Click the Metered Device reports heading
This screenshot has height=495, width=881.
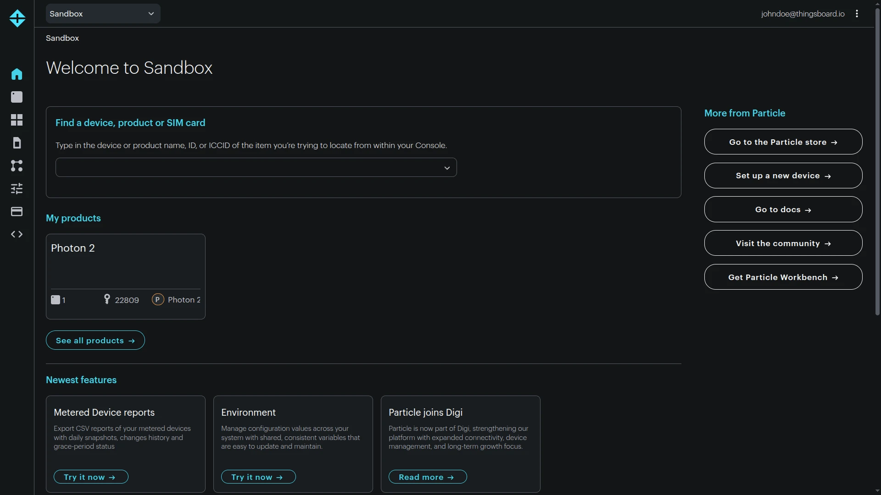[x=104, y=412]
